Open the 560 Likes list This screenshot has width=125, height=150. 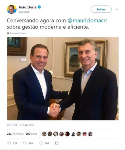click(x=31, y=134)
